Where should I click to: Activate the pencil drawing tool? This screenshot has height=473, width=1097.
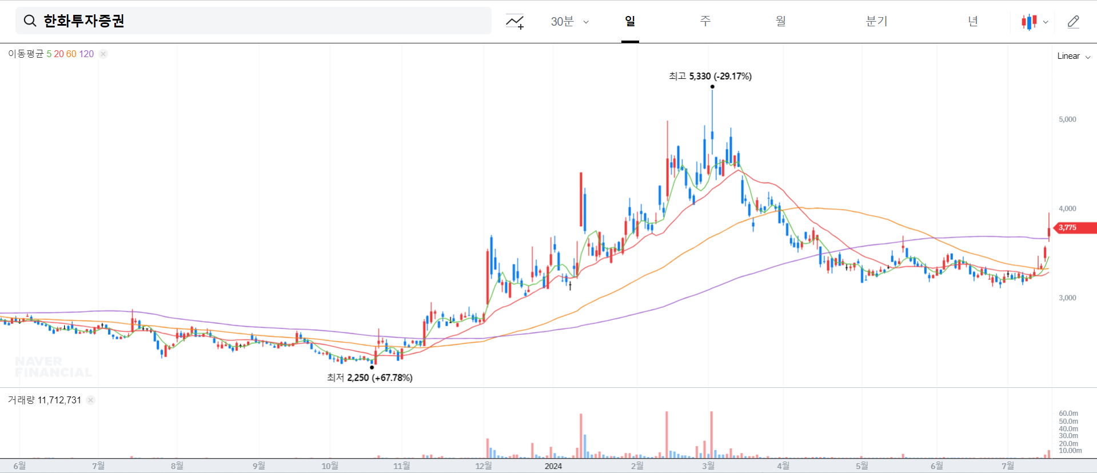pyautogui.click(x=1074, y=22)
